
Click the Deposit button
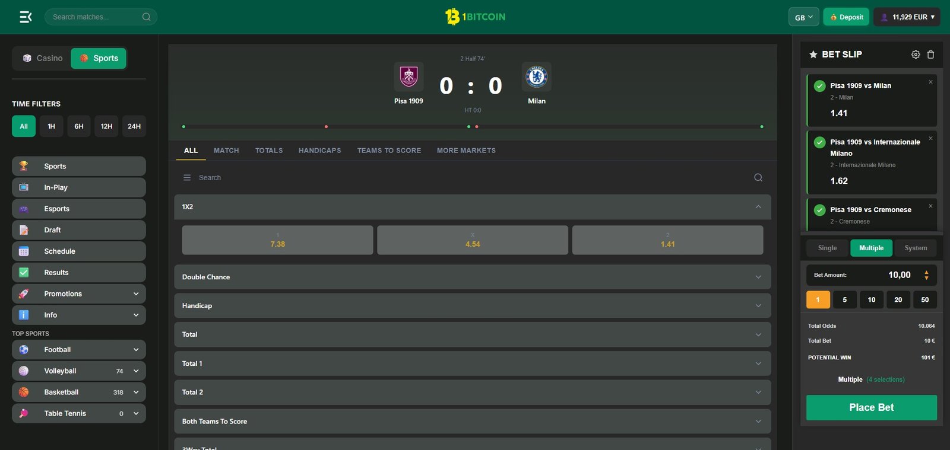846,17
